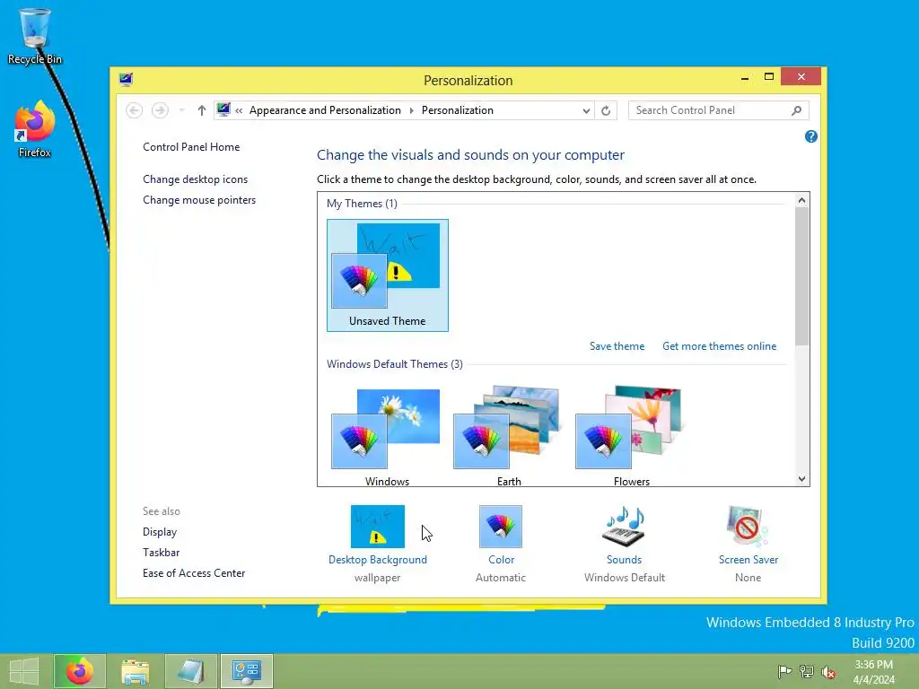The image size is (919, 689).
Task: Click 'Windows Default Themes (3)' heading
Action: point(395,364)
